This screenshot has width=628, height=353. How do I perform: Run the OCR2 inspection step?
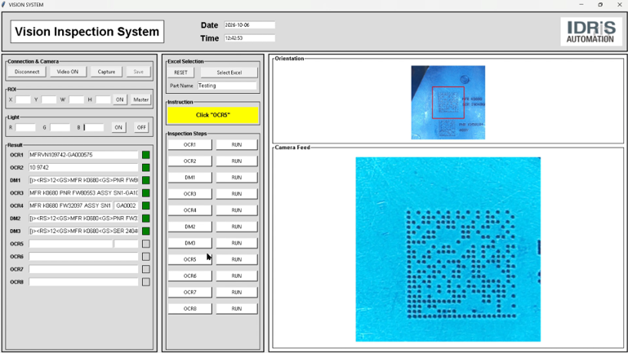click(x=237, y=161)
